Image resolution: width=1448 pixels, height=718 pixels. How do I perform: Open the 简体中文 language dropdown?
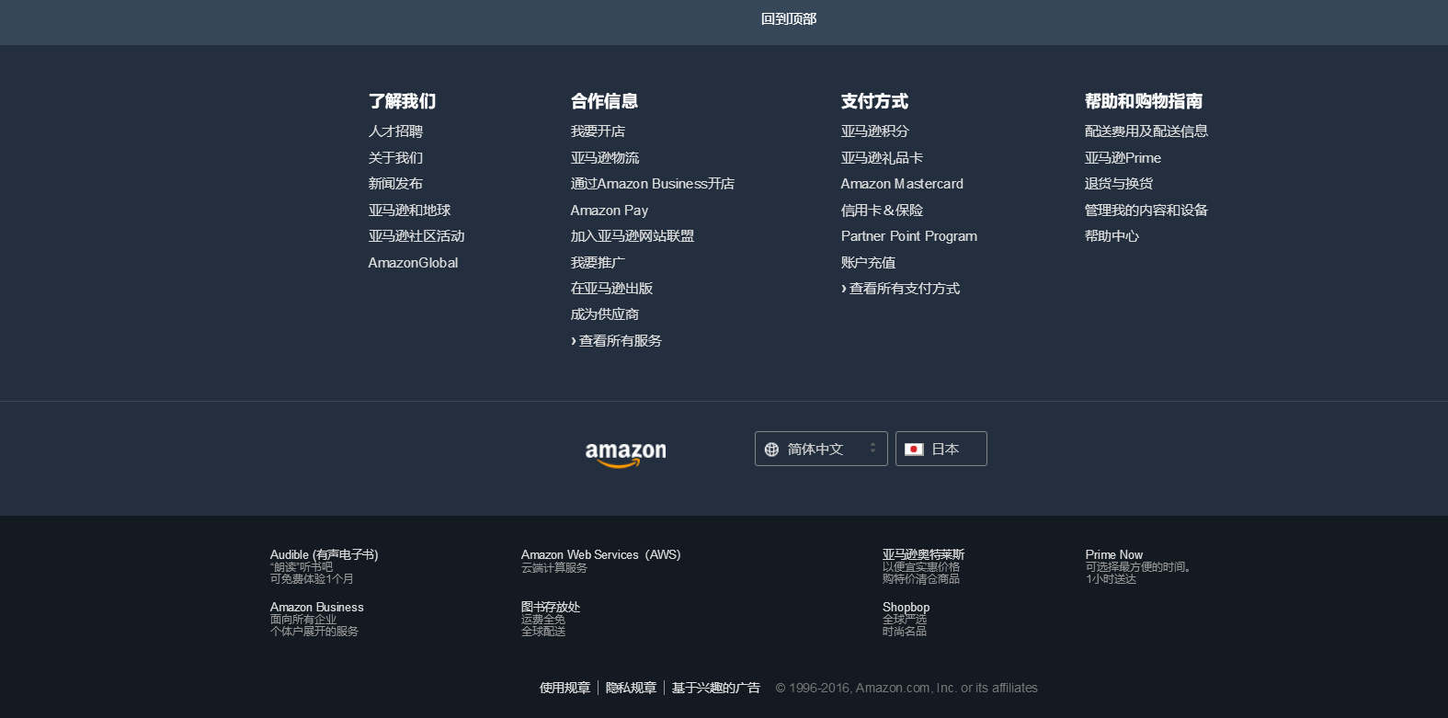tap(821, 449)
